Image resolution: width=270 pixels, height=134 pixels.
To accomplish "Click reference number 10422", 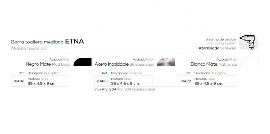I will pyautogui.click(x=185, y=81).
